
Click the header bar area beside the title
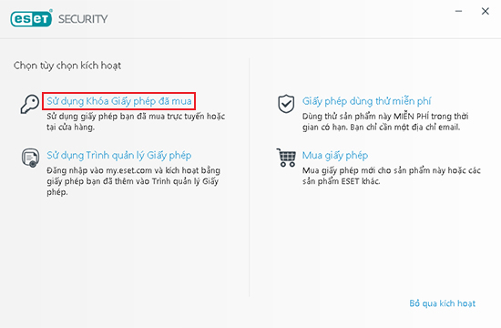click(278, 19)
